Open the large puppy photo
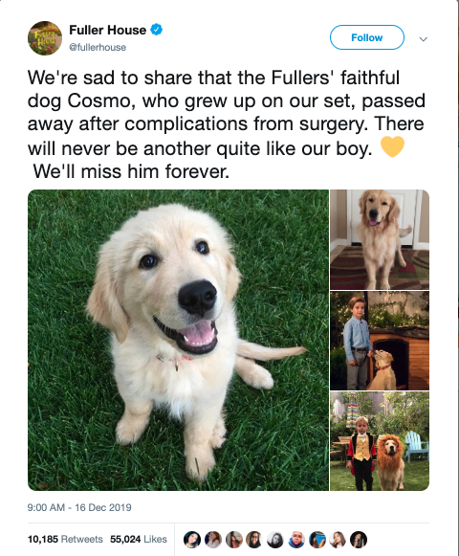Screen dimensions: 459x556 178,340
